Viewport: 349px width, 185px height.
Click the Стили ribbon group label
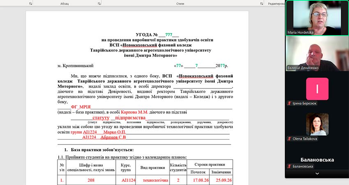click(x=180, y=4)
